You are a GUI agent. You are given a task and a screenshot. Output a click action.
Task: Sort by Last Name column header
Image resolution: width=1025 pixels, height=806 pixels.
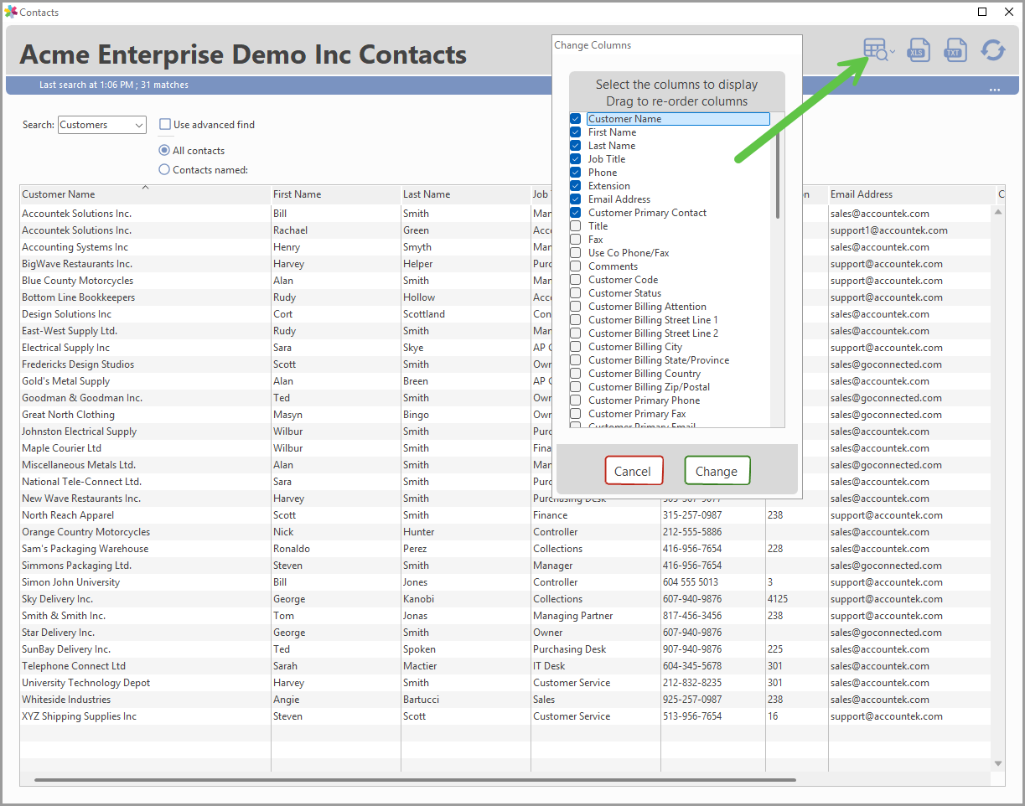466,194
